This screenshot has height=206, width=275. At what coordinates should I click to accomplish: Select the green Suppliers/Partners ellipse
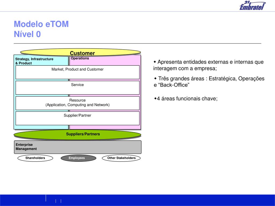(77, 135)
